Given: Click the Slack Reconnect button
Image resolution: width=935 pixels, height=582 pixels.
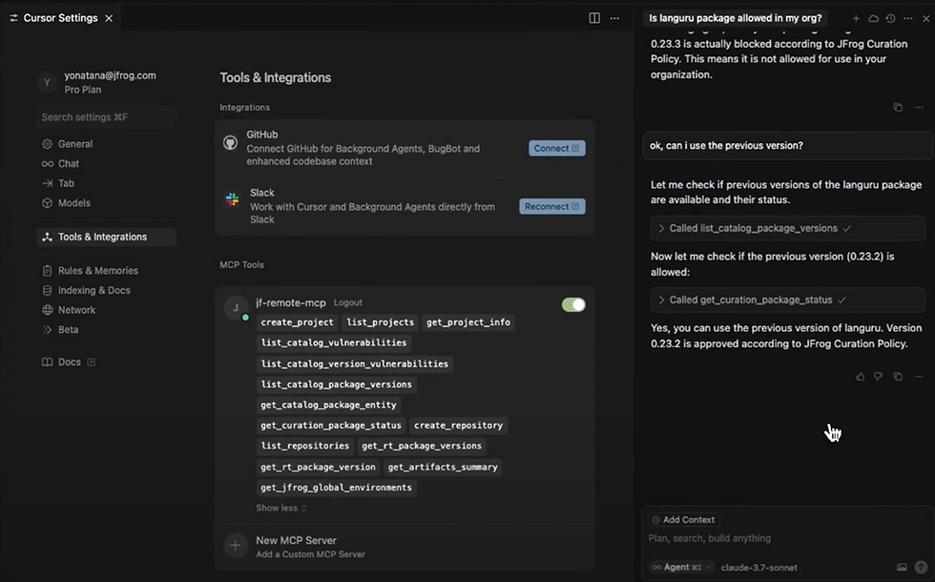Looking at the screenshot, I should click(x=551, y=206).
